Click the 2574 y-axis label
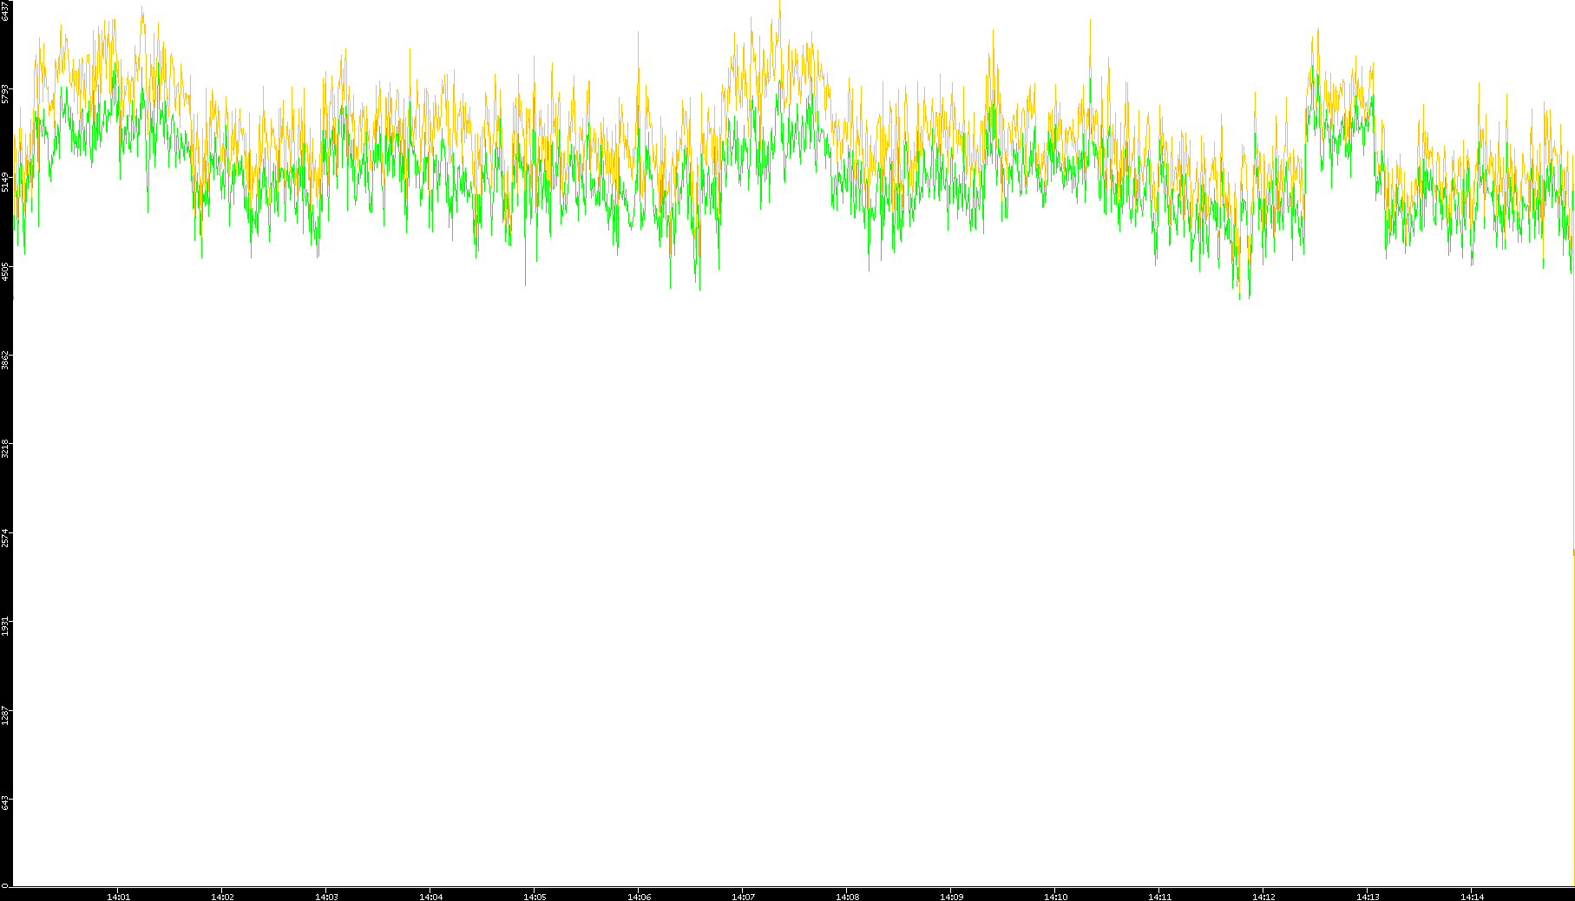1575x901 pixels. point(5,538)
